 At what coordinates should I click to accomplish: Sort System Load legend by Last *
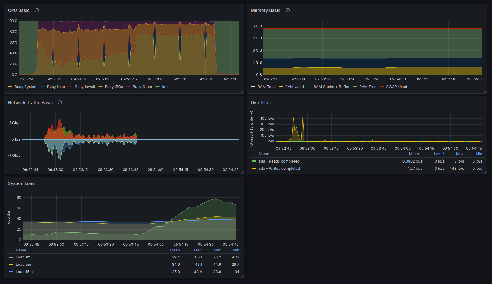[x=196, y=250]
